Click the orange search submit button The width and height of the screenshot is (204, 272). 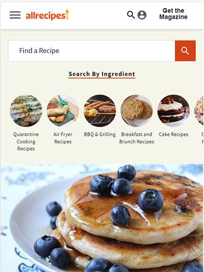[x=185, y=51]
